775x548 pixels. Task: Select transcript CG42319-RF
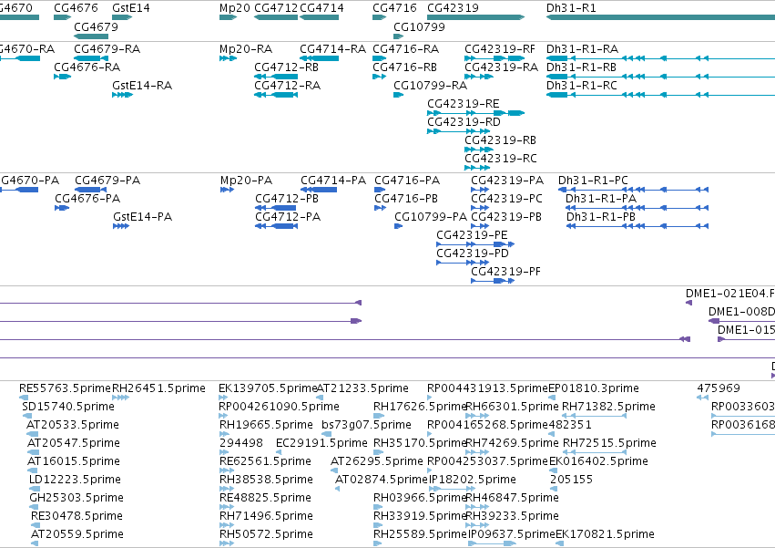[x=495, y=58]
